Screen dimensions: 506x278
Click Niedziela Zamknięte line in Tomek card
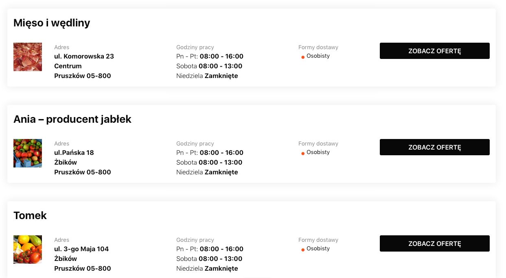pyautogui.click(x=207, y=269)
